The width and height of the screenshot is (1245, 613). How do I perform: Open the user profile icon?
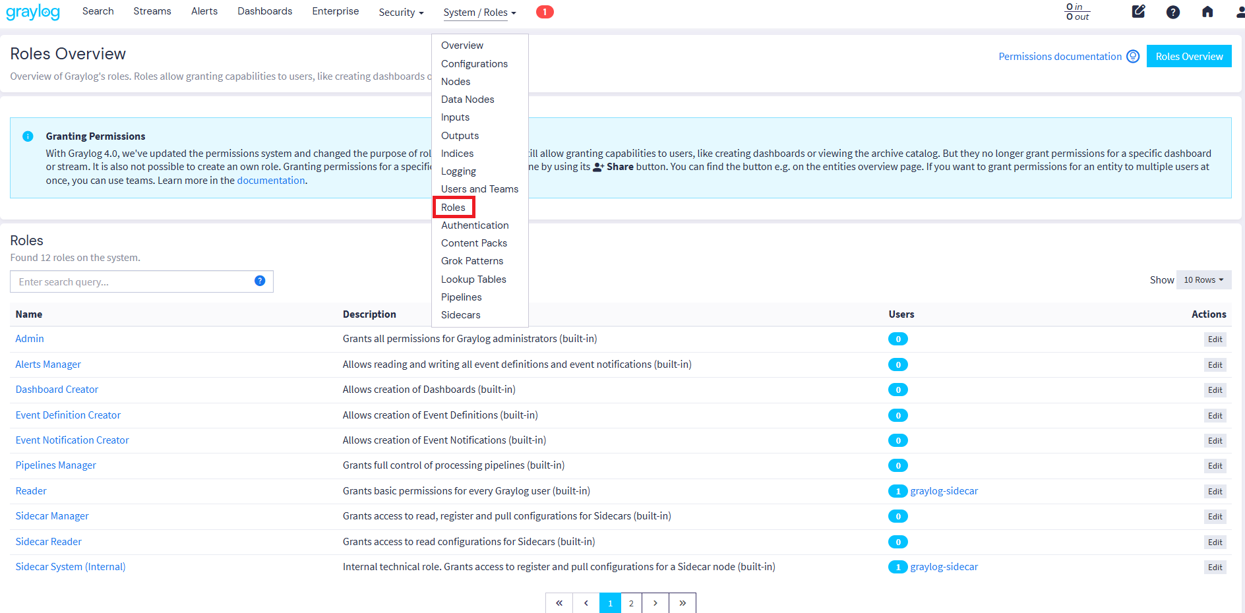1240,12
